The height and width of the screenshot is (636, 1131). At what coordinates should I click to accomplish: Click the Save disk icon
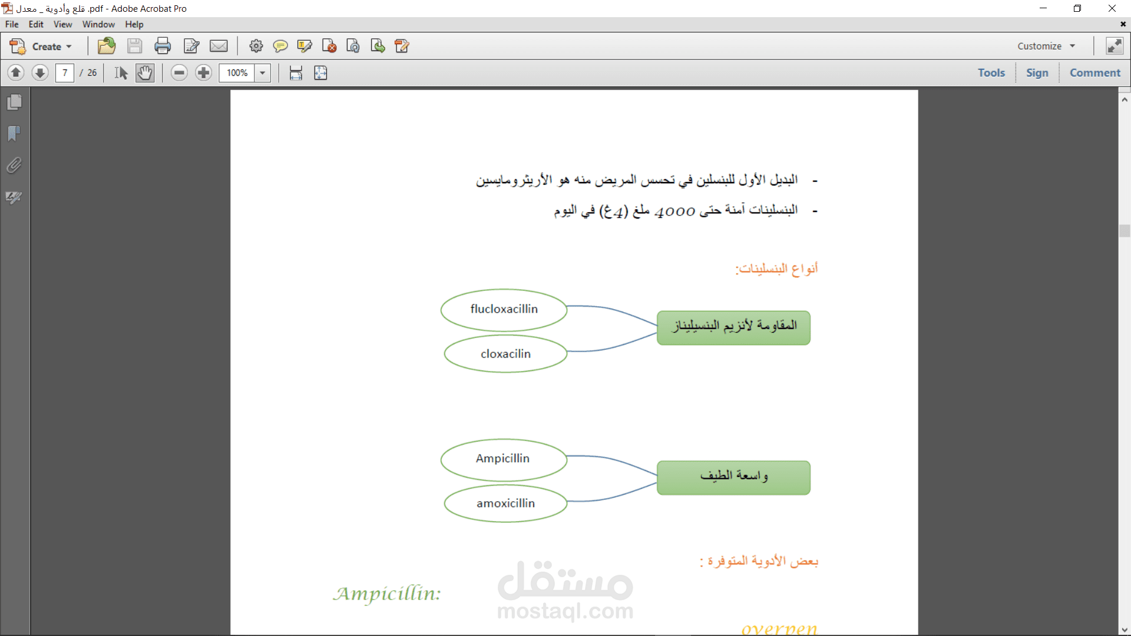click(x=134, y=46)
